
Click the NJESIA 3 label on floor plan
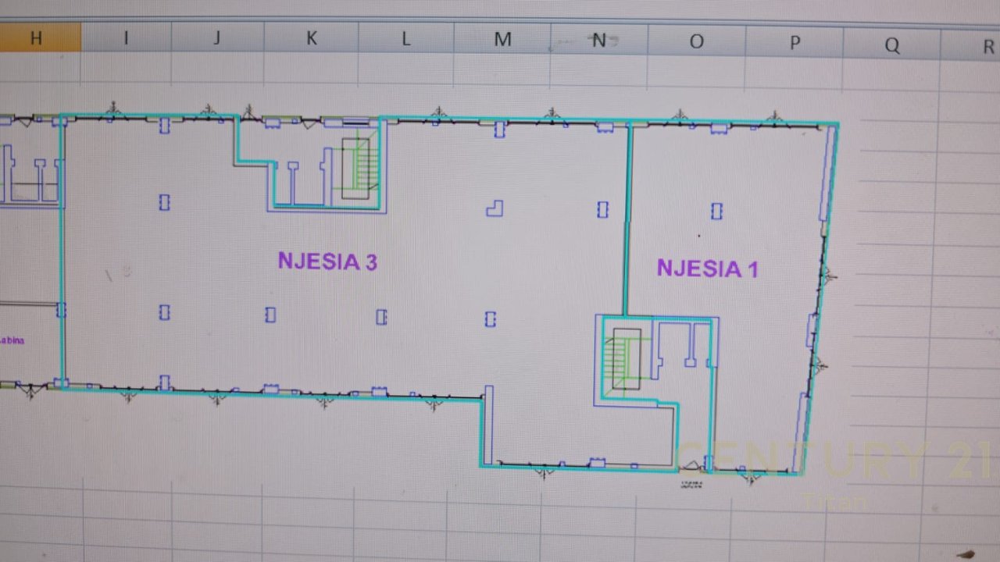click(327, 261)
